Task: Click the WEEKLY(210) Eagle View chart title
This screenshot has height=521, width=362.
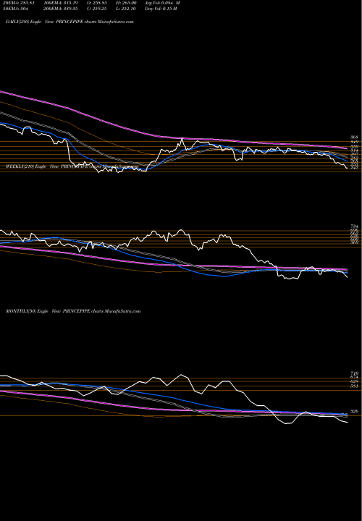Action: (72, 166)
